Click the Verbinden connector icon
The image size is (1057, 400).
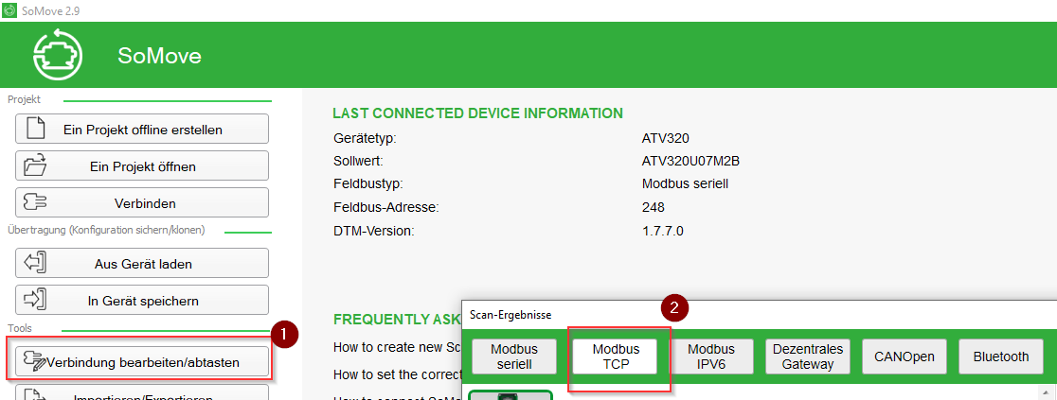tap(36, 202)
